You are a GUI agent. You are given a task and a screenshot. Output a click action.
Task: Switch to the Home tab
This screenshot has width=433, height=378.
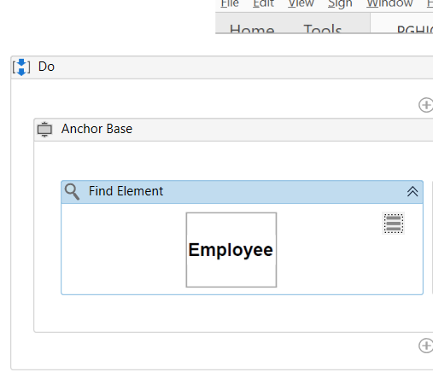(252, 28)
